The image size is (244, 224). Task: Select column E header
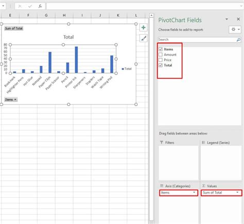[x=10, y=15]
